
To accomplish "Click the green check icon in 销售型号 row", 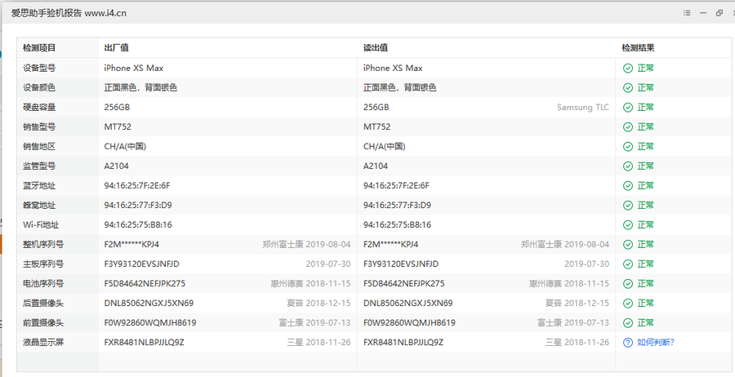I will 628,127.
